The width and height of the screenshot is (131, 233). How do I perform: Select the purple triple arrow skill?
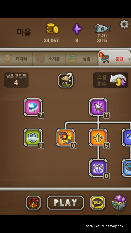(98, 168)
